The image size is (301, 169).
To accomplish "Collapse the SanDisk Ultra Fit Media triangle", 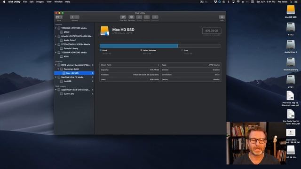I will [x=56, y=77].
